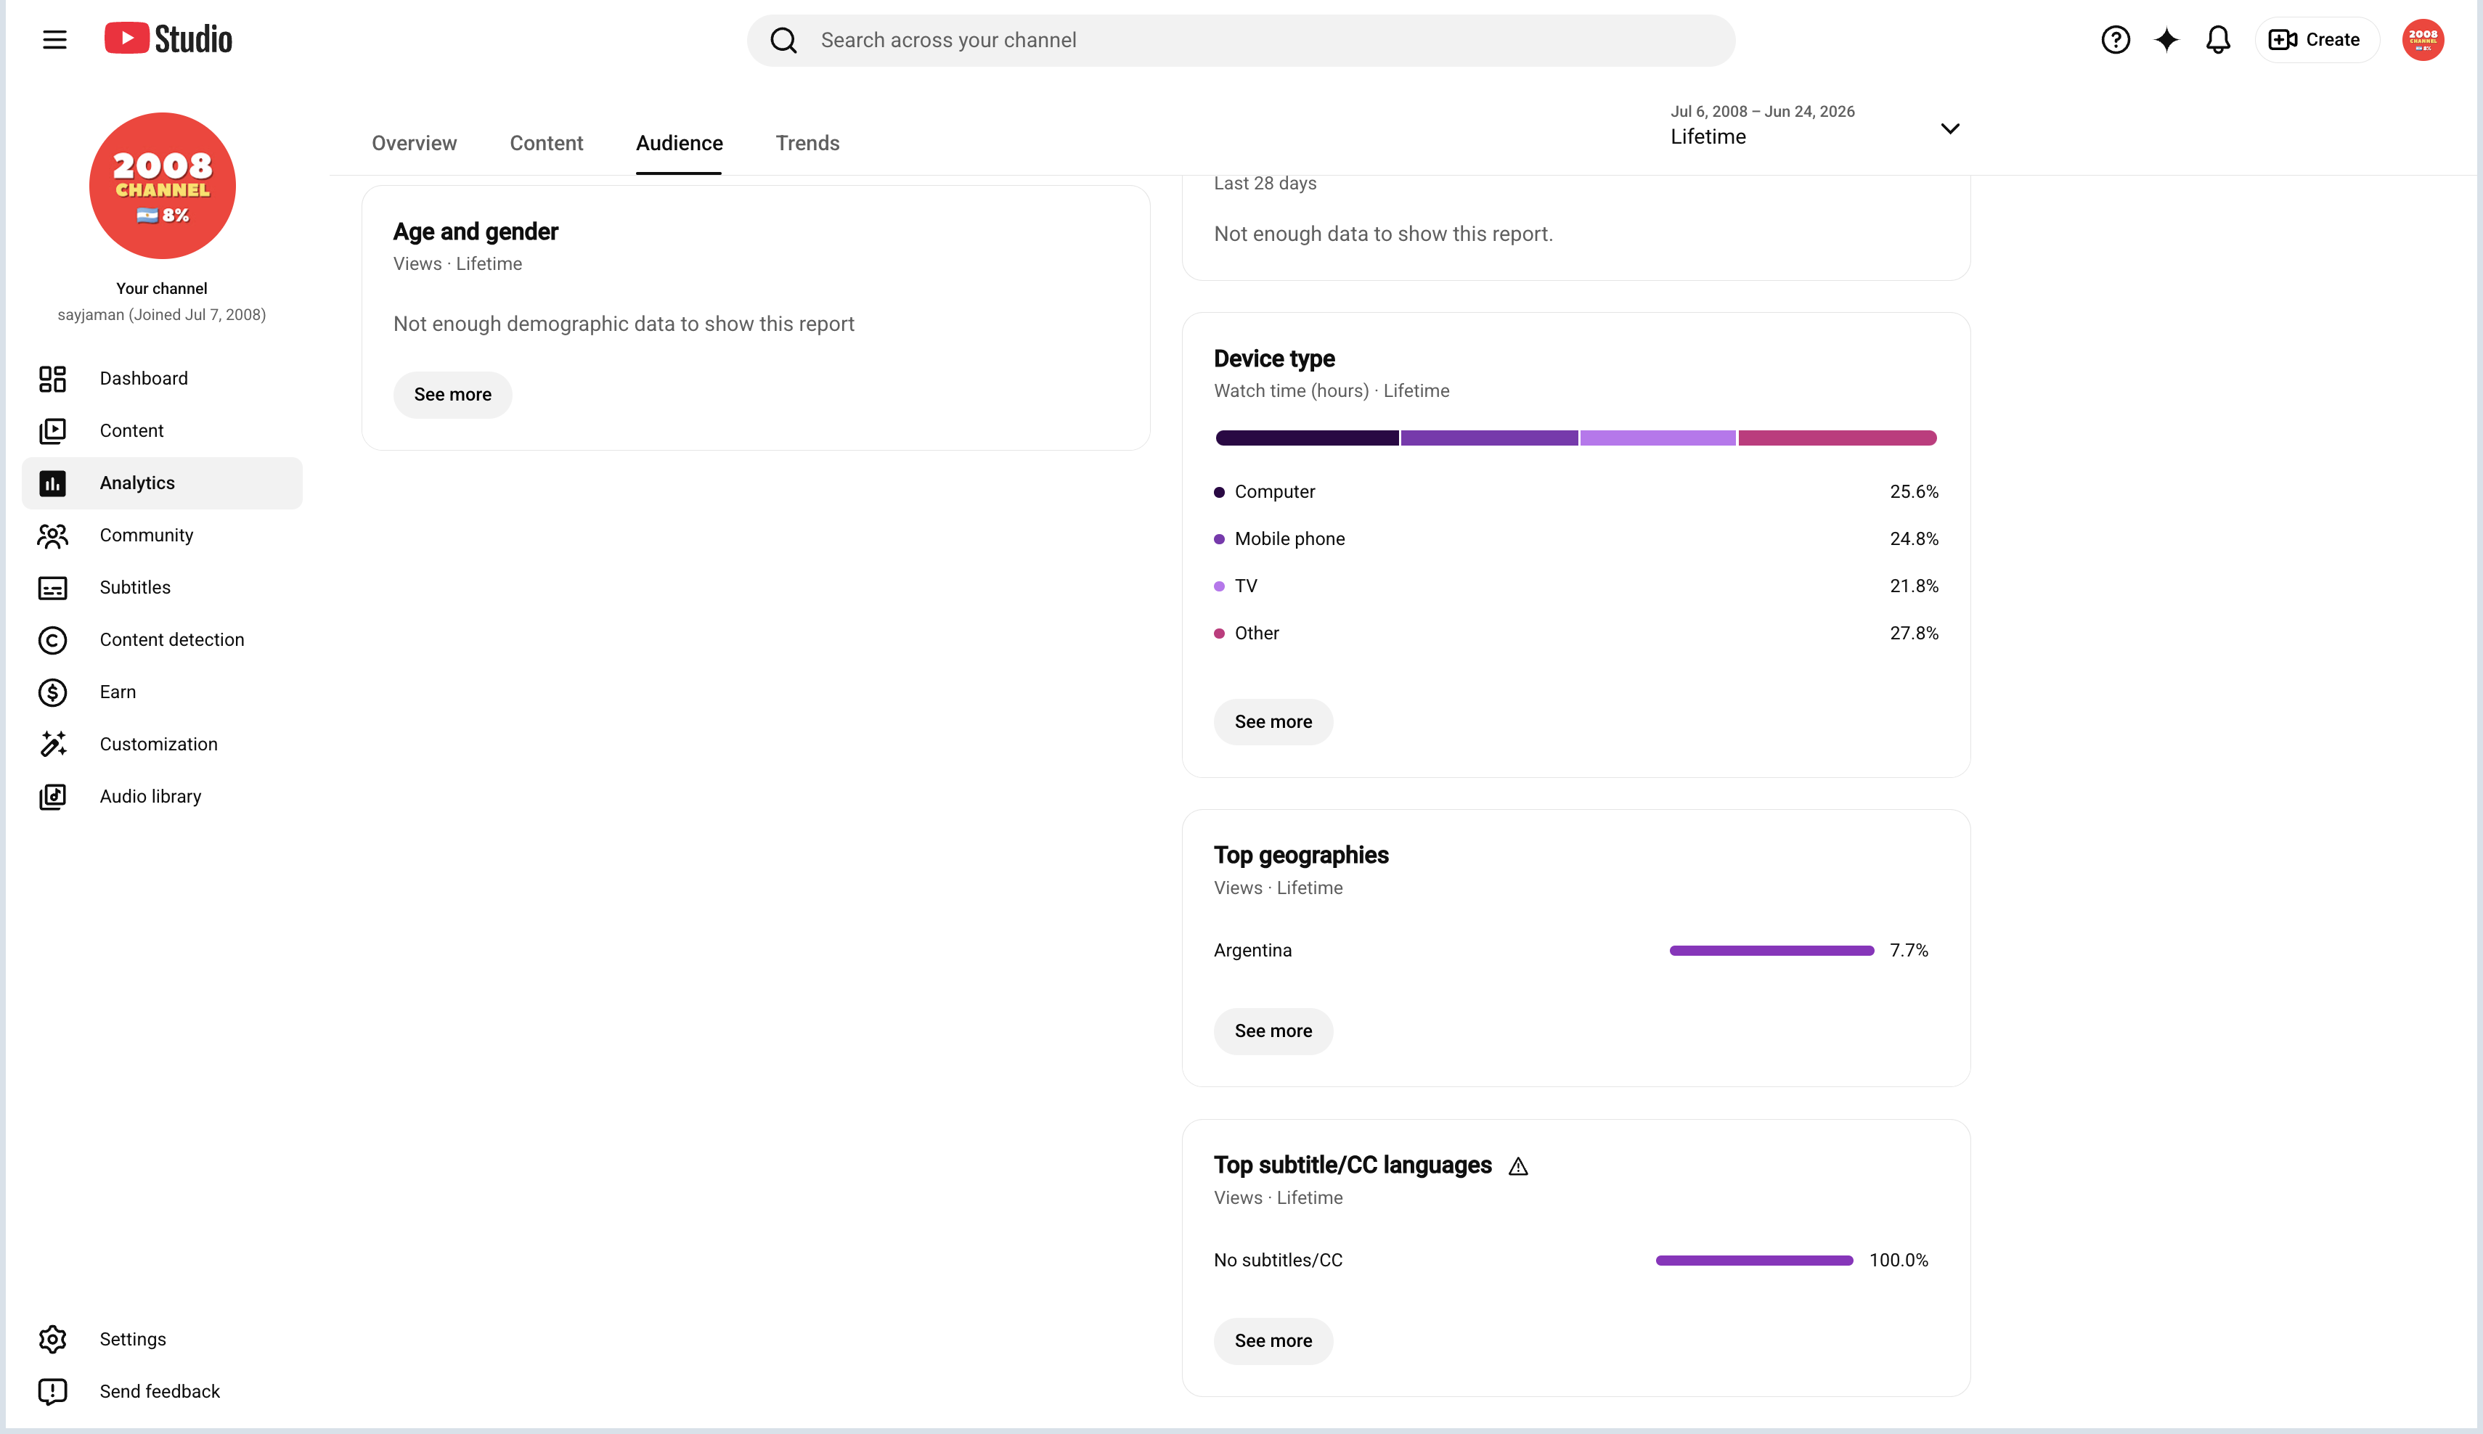2483x1434 pixels.
Task: Focus the Search across your channel field
Action: [1241, 41]
